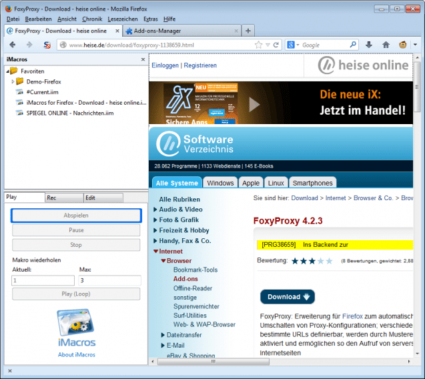
Task: Click the Demo-Firefox folder icon
Action: tap(19, 81)
